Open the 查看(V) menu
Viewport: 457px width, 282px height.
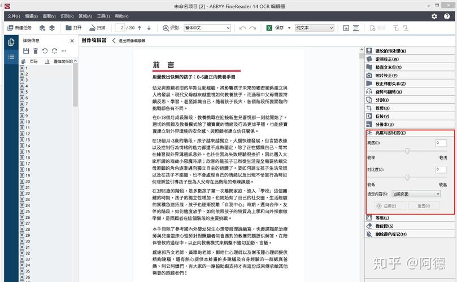tap(49, 16)
